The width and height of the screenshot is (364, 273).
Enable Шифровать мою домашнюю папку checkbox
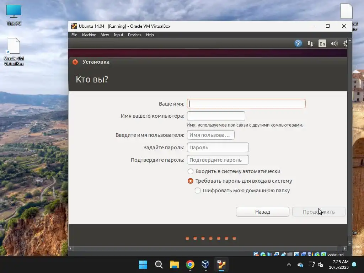198,191
